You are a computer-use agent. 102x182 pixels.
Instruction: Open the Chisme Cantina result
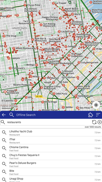point(51,149)
